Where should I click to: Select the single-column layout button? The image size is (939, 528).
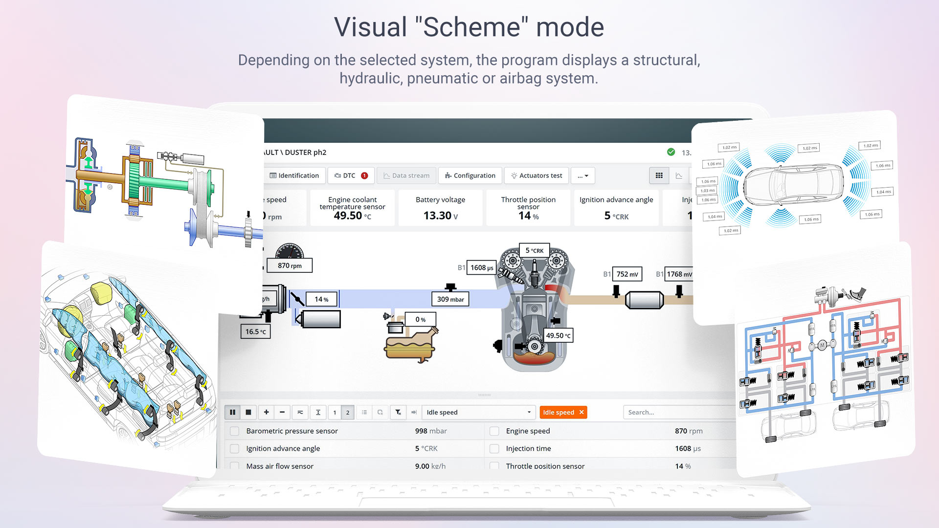click(x=335, y=412)
